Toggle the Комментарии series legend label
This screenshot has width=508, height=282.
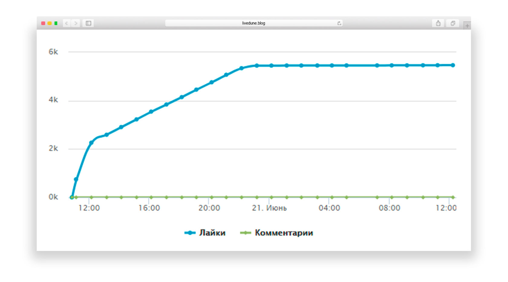pyautogui.click(x=284, y=233)
